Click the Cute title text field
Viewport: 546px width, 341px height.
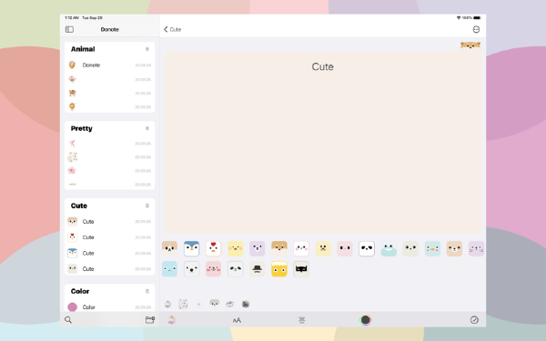point(322,66)
